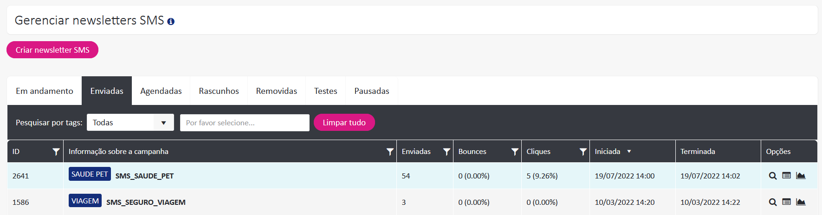Screen dimensions: 822x215
Task: Select the SAUDE PET tag label
Action: [x=90, y=174]
